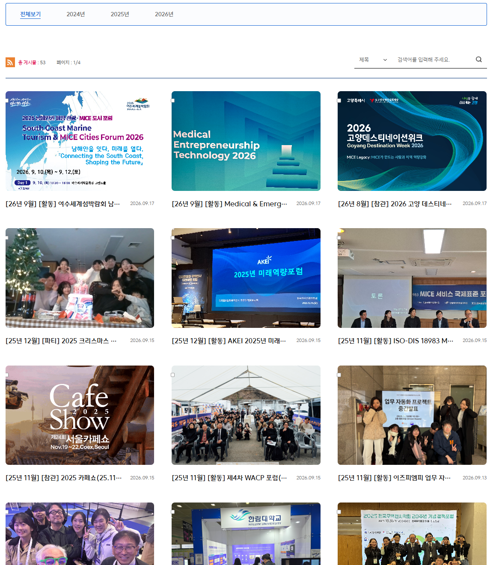Open 한림대학교 booth photo thumbnail
The image size is (496, 565).
246,534
